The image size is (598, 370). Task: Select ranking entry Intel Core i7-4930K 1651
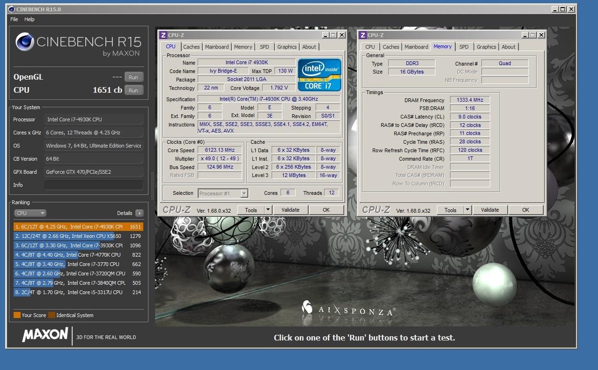[78, 227]
